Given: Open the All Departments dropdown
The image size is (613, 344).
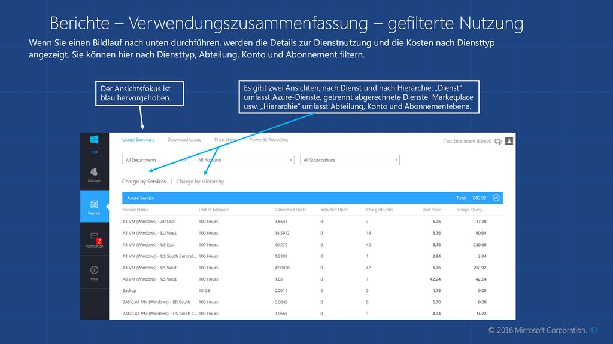Looking at the screenshot, I should 155,160.
